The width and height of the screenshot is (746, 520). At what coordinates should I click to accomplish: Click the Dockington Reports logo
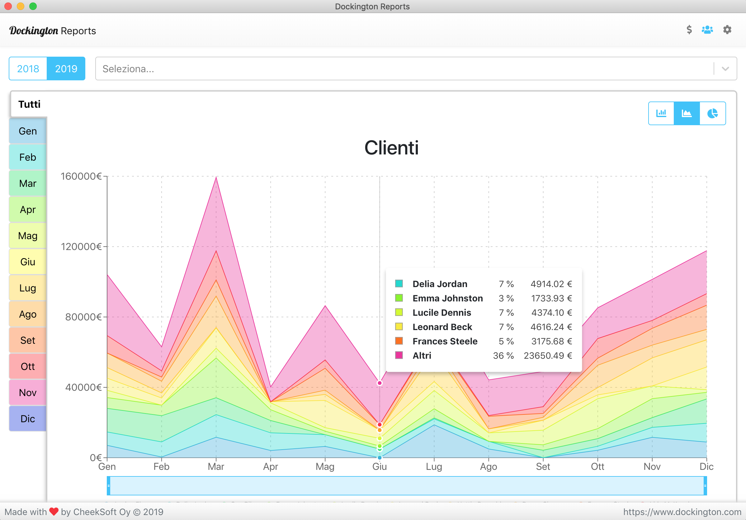tap(53, 31)
